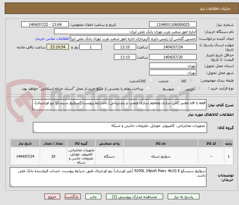Select the 'متوسط' purchase type radio
The height and width of the screenshot is (205, 239).
click(x=179, y=88)
